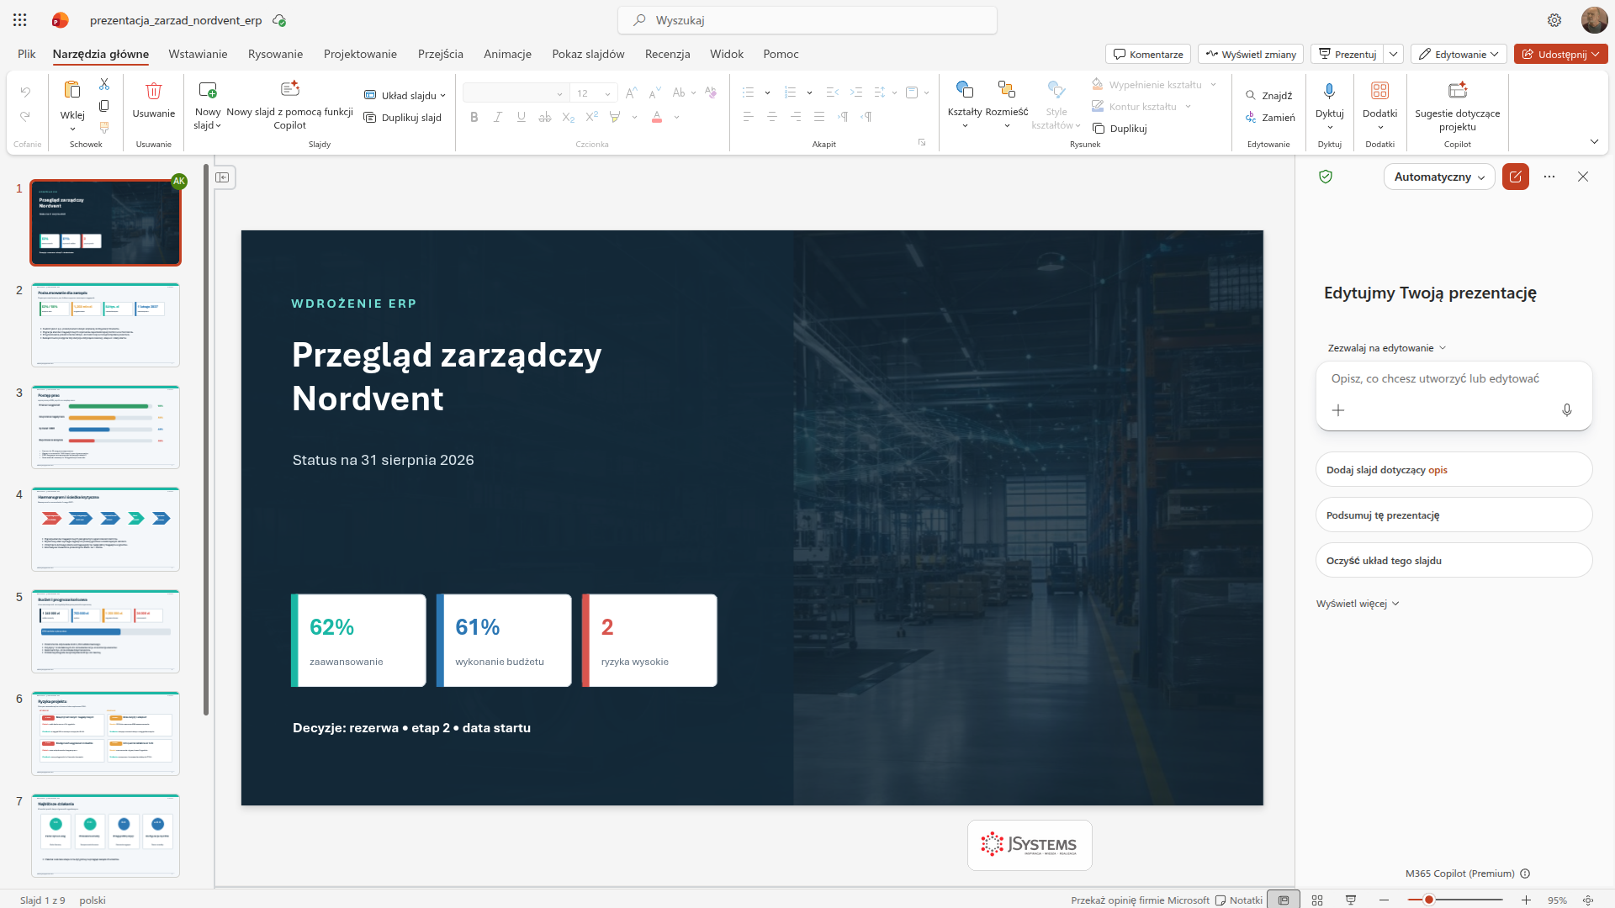
Task: Click the Undo arrow icon
Action: [25, 92]
